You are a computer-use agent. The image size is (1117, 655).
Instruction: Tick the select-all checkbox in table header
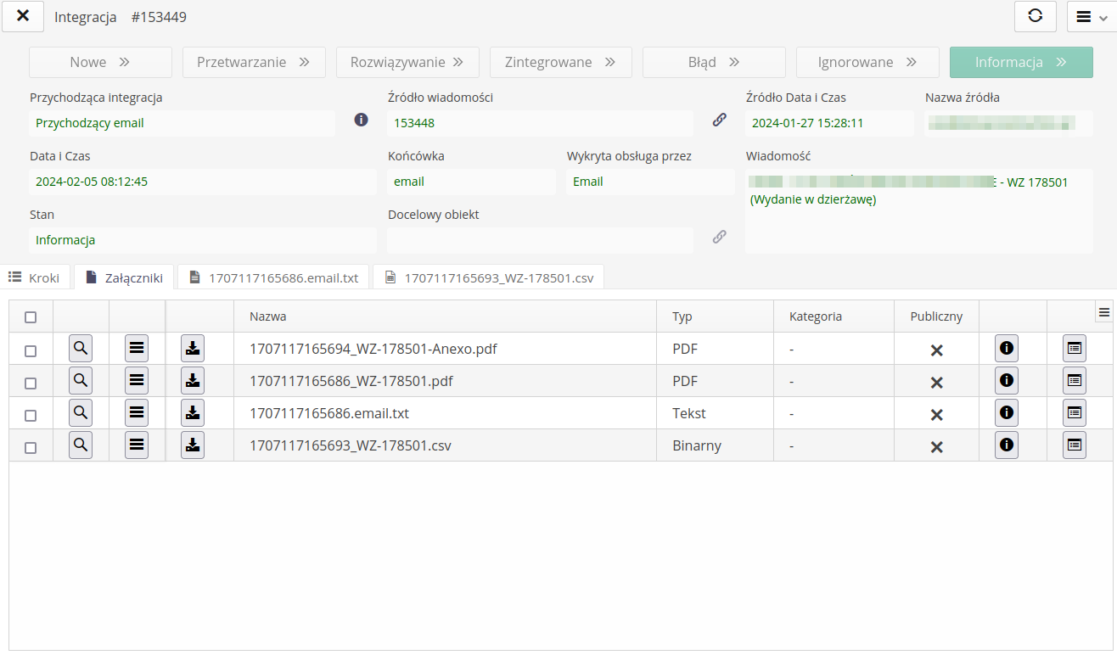pyautogui.click(x=31, y=317)
